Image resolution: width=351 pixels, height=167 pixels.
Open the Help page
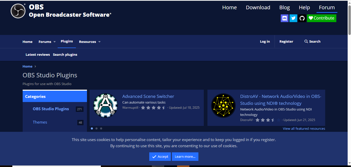coord(304,8)
